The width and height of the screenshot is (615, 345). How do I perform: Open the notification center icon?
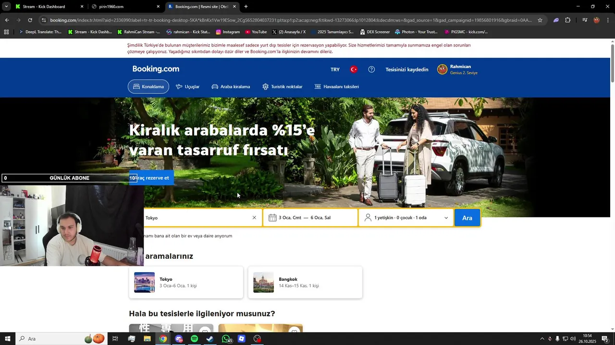click(605, 339)
